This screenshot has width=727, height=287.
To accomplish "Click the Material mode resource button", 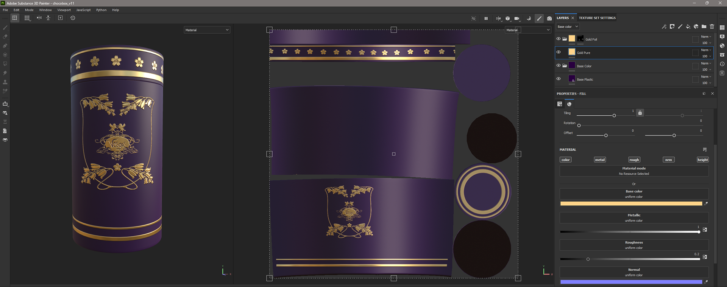I will pyautogui.click(x=634, y=171).
